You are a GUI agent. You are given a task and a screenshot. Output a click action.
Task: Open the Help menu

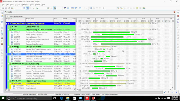(x=43, y=5)
